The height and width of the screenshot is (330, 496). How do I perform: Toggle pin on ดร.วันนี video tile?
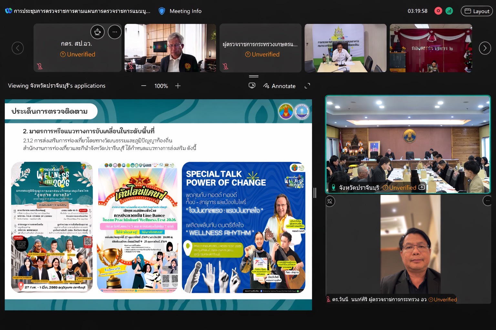click(330, 201)
